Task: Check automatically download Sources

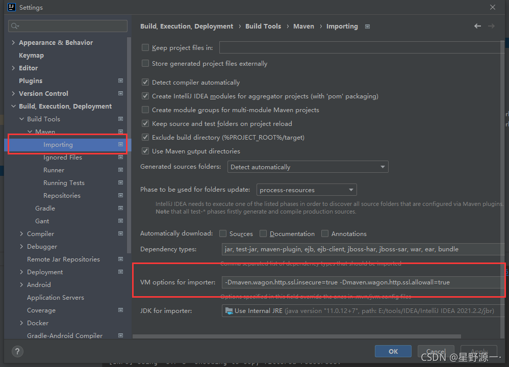Action: pyautogui.click(x=223, y=233)
